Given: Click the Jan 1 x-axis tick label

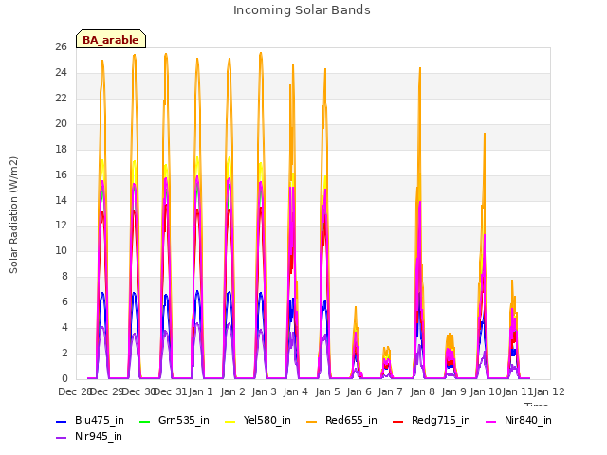Looking at the screenshot, I should (x=200, y=391).
